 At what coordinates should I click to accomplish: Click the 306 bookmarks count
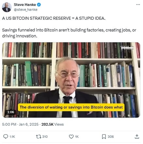(x=111, y=136)
